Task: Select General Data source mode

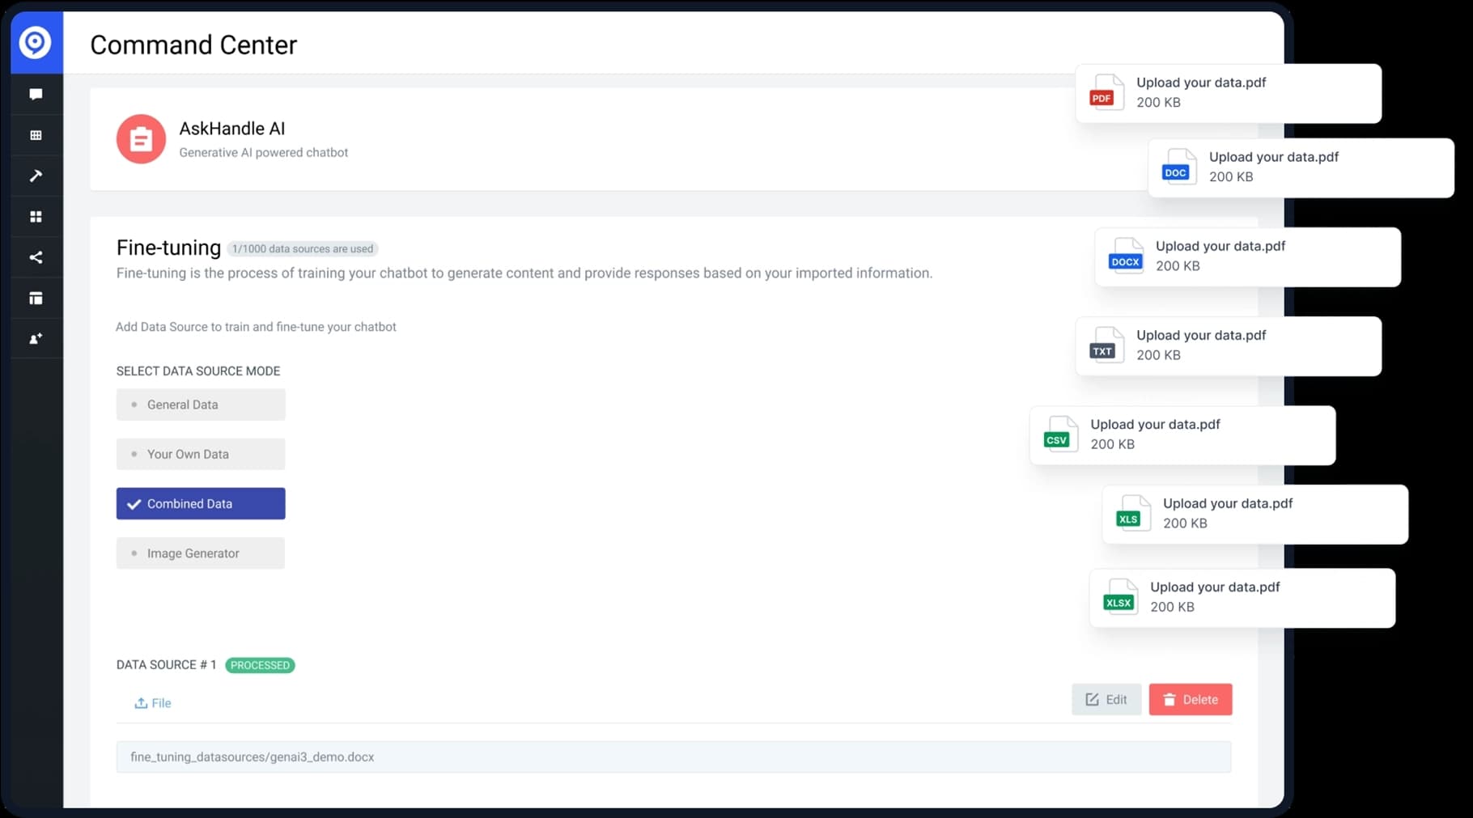Action: (x=201, y=405)
